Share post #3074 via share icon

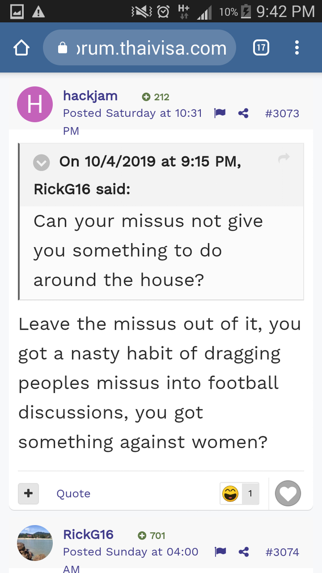point(243,552)
